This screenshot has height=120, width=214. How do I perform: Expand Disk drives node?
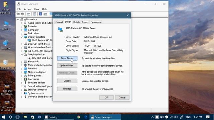(x=22, y=33)
